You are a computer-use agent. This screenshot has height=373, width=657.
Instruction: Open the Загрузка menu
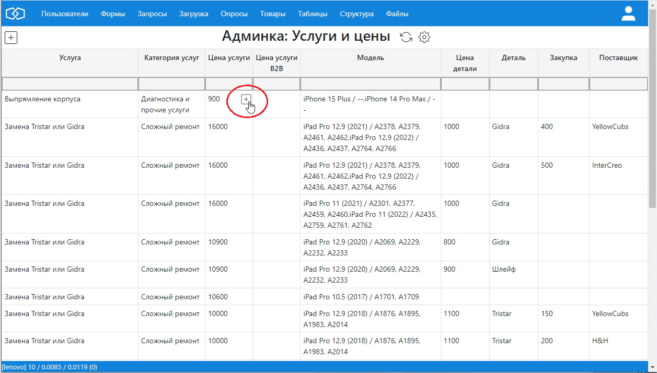(x=193, y=14)
